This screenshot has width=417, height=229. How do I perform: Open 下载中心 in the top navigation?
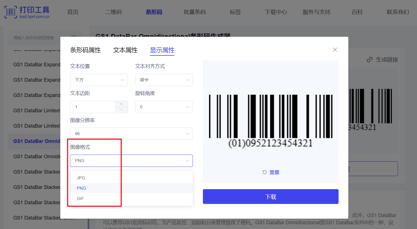[x=276, y=12]
